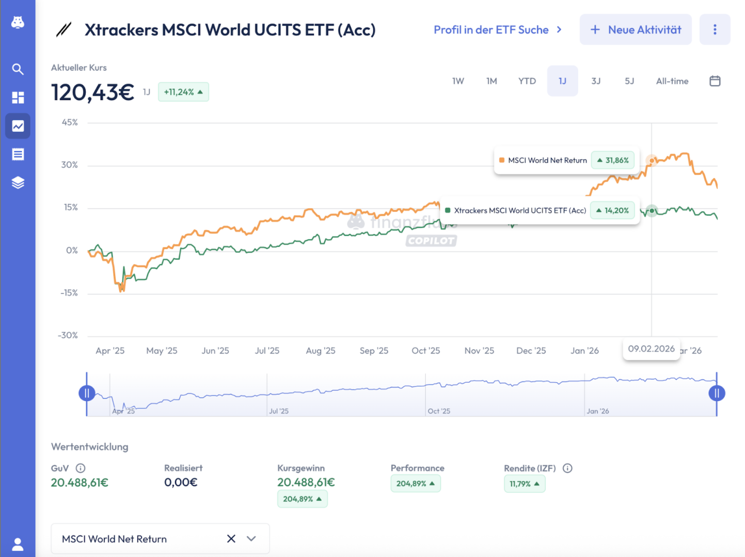This screenshot has height=557, width=745.
Task: Grab the left range slider handle
Action: tap(87, 394)
